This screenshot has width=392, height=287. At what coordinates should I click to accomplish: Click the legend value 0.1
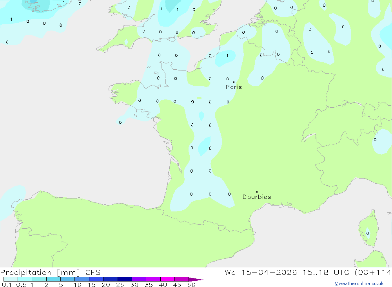click(7, 285)
